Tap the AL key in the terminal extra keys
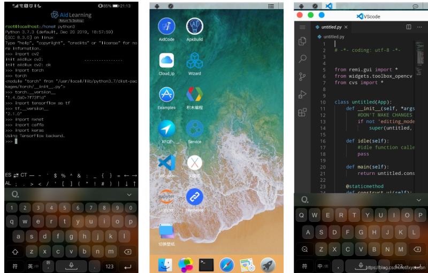The image size is (428, 273). pyautogui.click(x=8, y=183)
